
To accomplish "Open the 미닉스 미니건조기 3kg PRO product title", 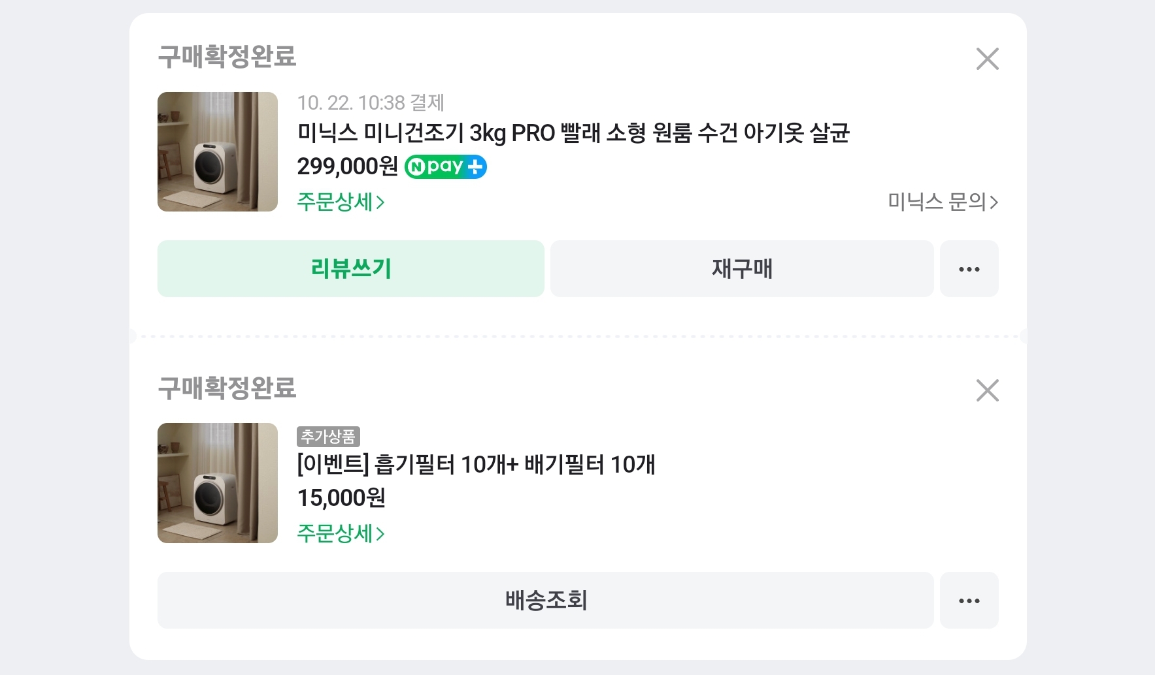I will (573, 133).
